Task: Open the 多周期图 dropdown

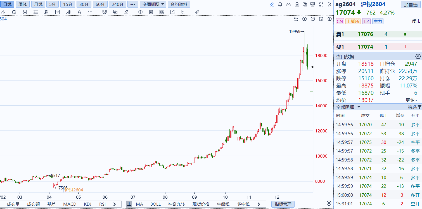Action: pos(153,4)
